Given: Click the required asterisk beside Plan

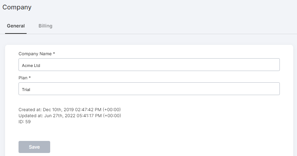Looking at the screenshot, I should point(30,77).
